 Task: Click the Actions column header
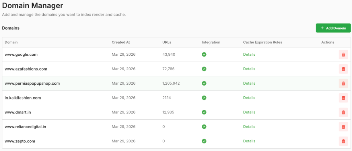coord(328,42)
